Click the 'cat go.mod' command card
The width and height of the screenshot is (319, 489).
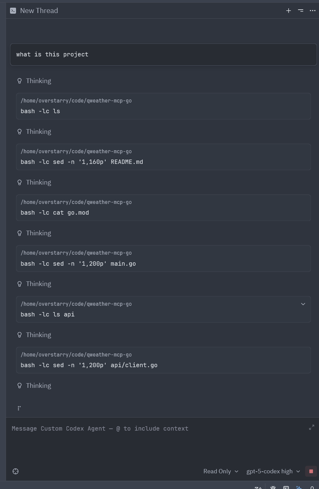pyautogui.click(x=163, y=208)
